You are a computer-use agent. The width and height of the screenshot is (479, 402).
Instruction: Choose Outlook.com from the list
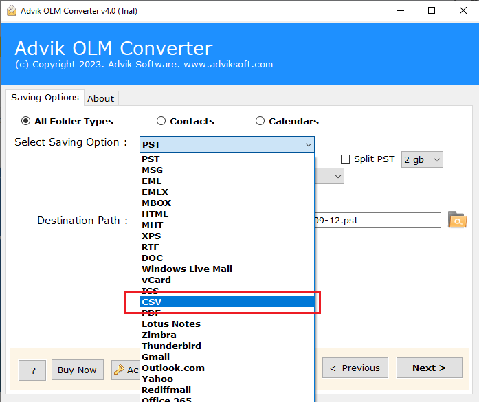coord(227,368)
